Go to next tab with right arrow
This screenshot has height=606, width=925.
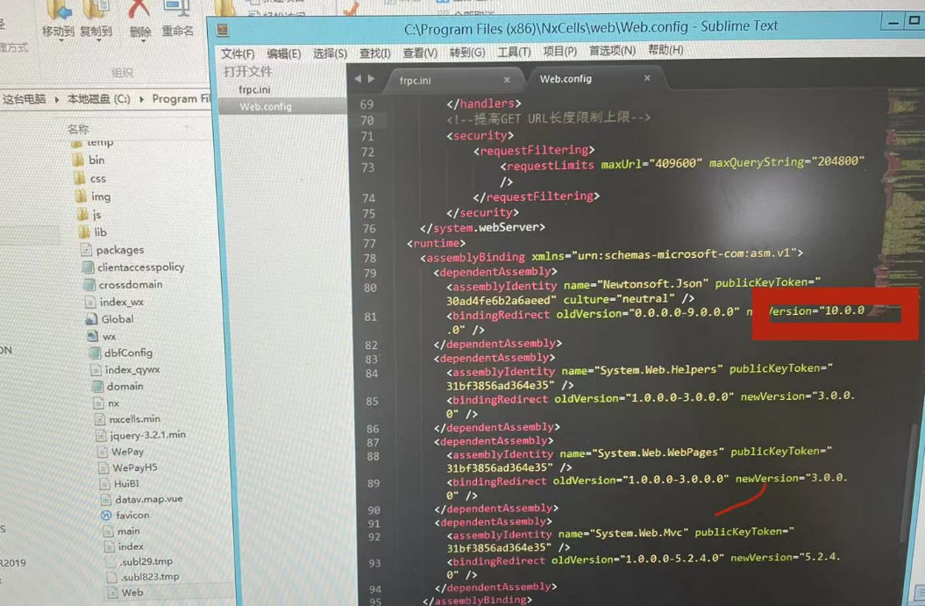click(x=371, y=78)
